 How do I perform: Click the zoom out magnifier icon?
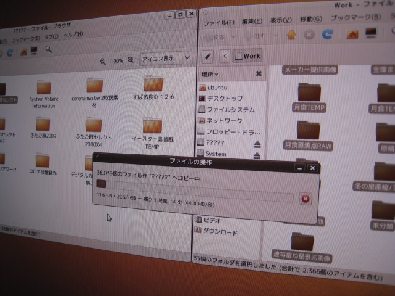102,60
